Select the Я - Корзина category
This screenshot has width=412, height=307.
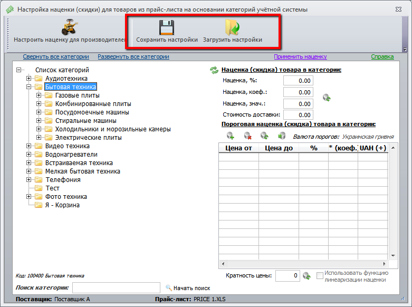click(x=62, y=205)
